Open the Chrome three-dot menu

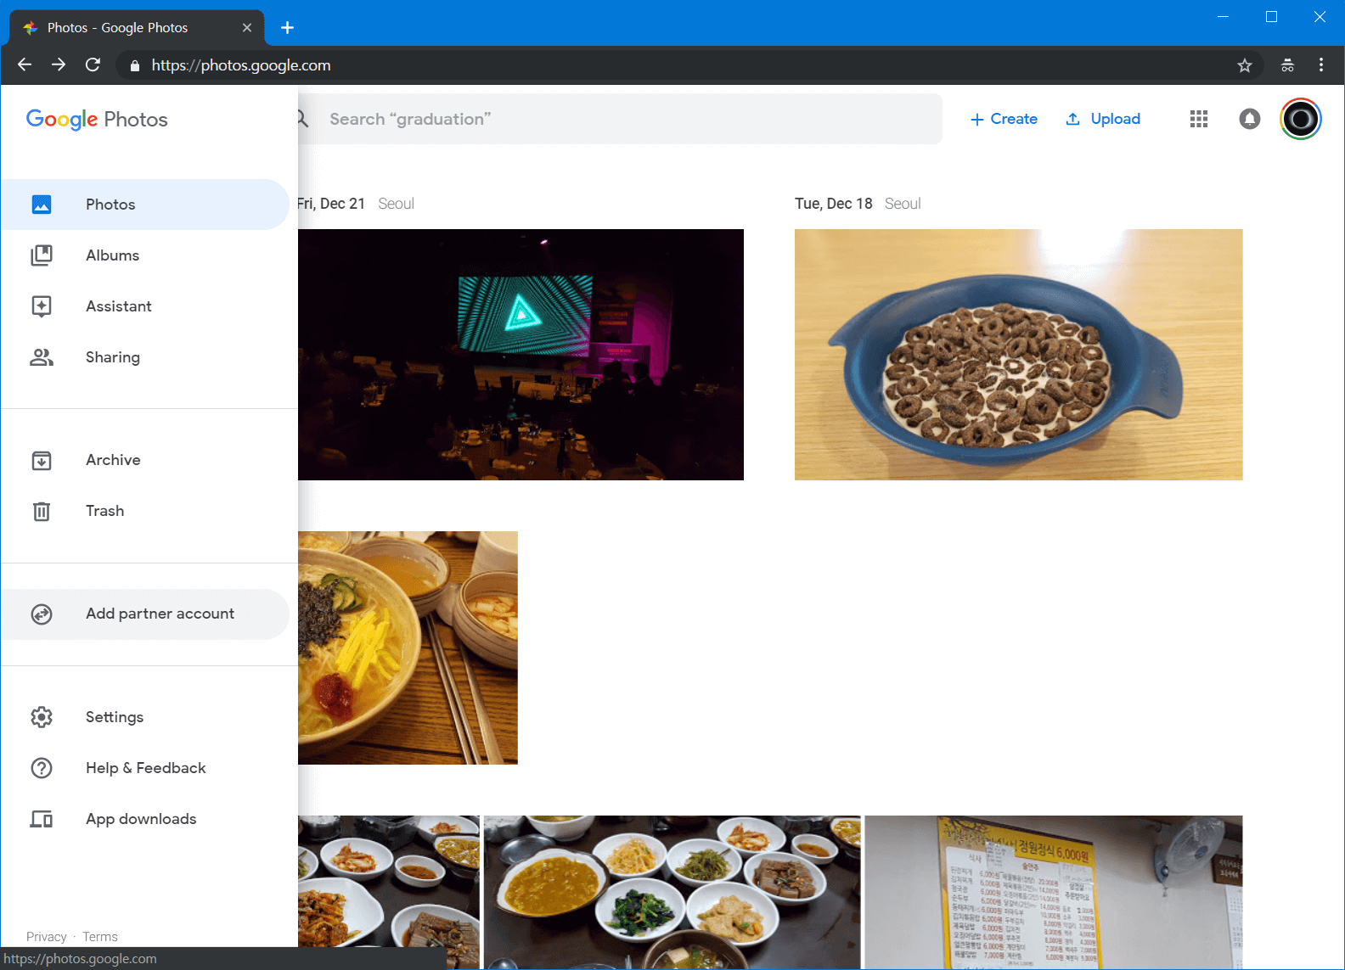click(1320, 65)
